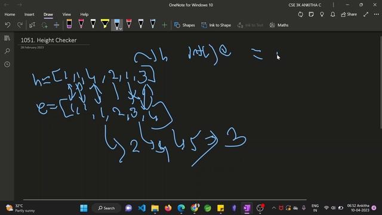This screenshot has height=215, width=382.
Task: Open recent notes in sidebar
Action: (7, 64)
